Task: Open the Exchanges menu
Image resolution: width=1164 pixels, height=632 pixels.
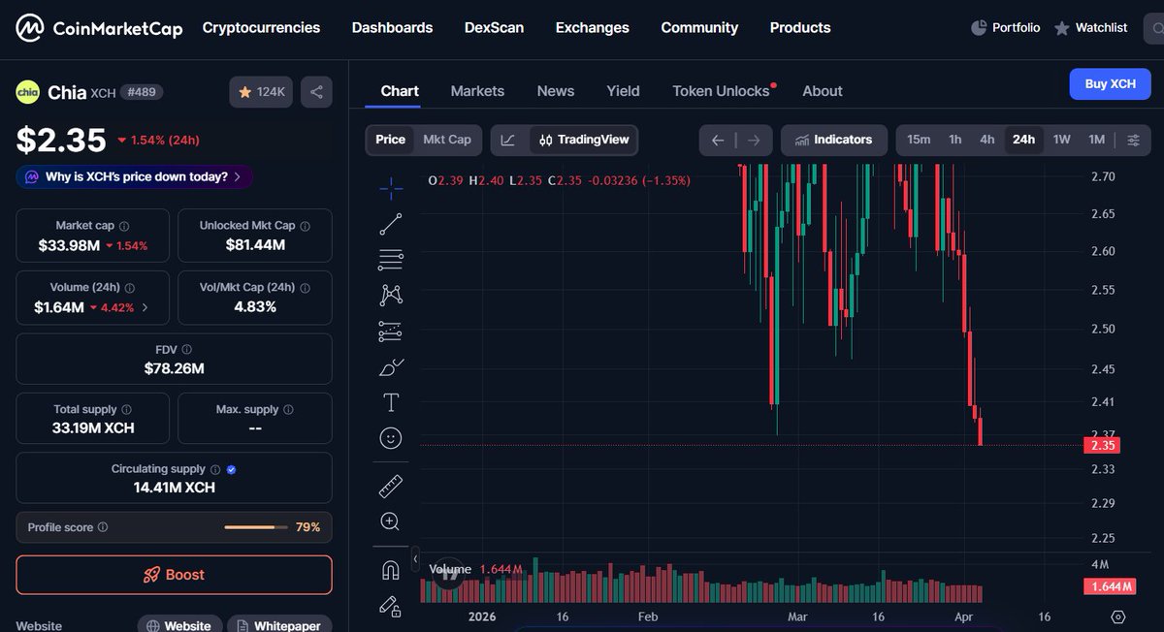Action: 593,28
